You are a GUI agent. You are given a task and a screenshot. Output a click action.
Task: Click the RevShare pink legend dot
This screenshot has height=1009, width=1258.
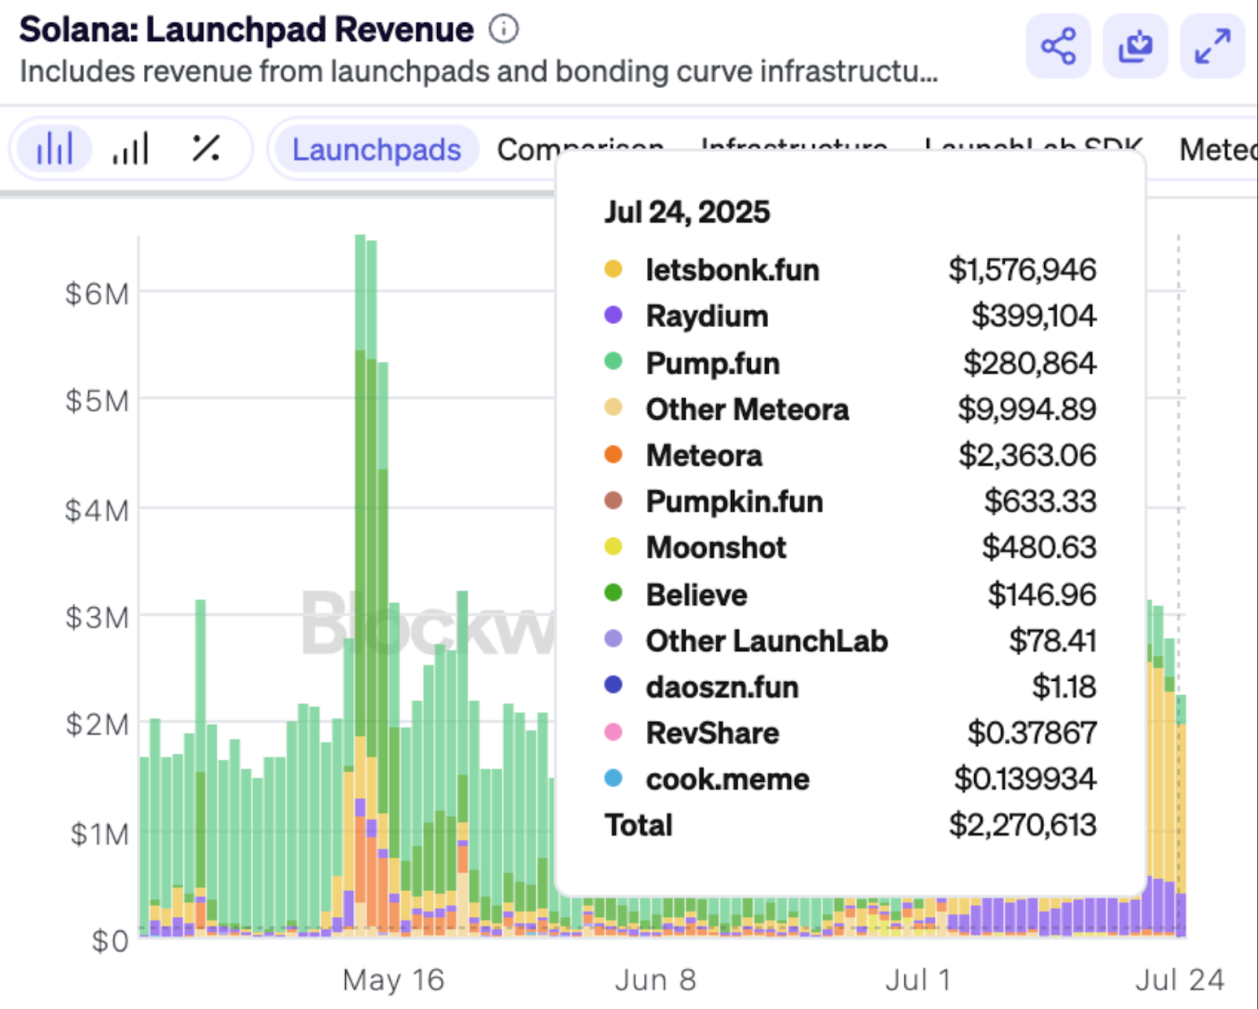click(x=613, y=732)
